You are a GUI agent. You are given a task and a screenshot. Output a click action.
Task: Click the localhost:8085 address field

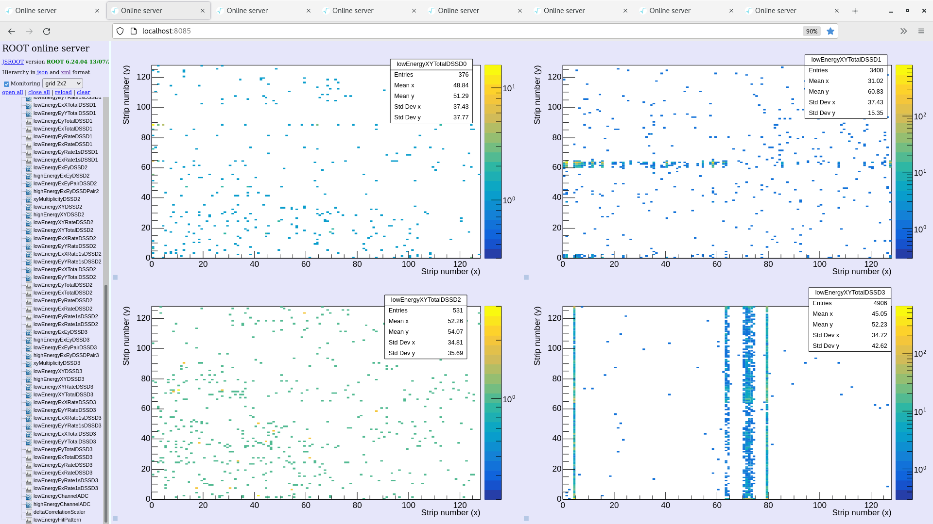(167, 31)
